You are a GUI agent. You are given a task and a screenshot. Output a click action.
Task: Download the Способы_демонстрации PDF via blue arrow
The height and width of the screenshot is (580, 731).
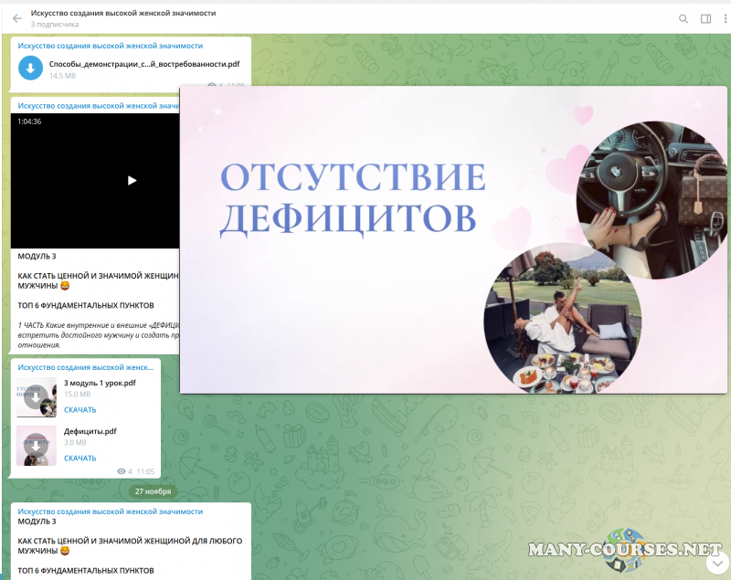(x=31, y=69)
